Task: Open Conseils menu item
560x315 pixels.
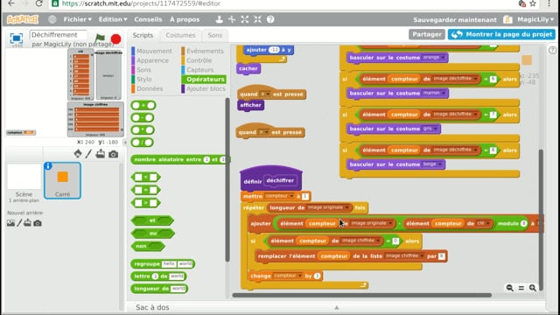Action: click(148, 19)
